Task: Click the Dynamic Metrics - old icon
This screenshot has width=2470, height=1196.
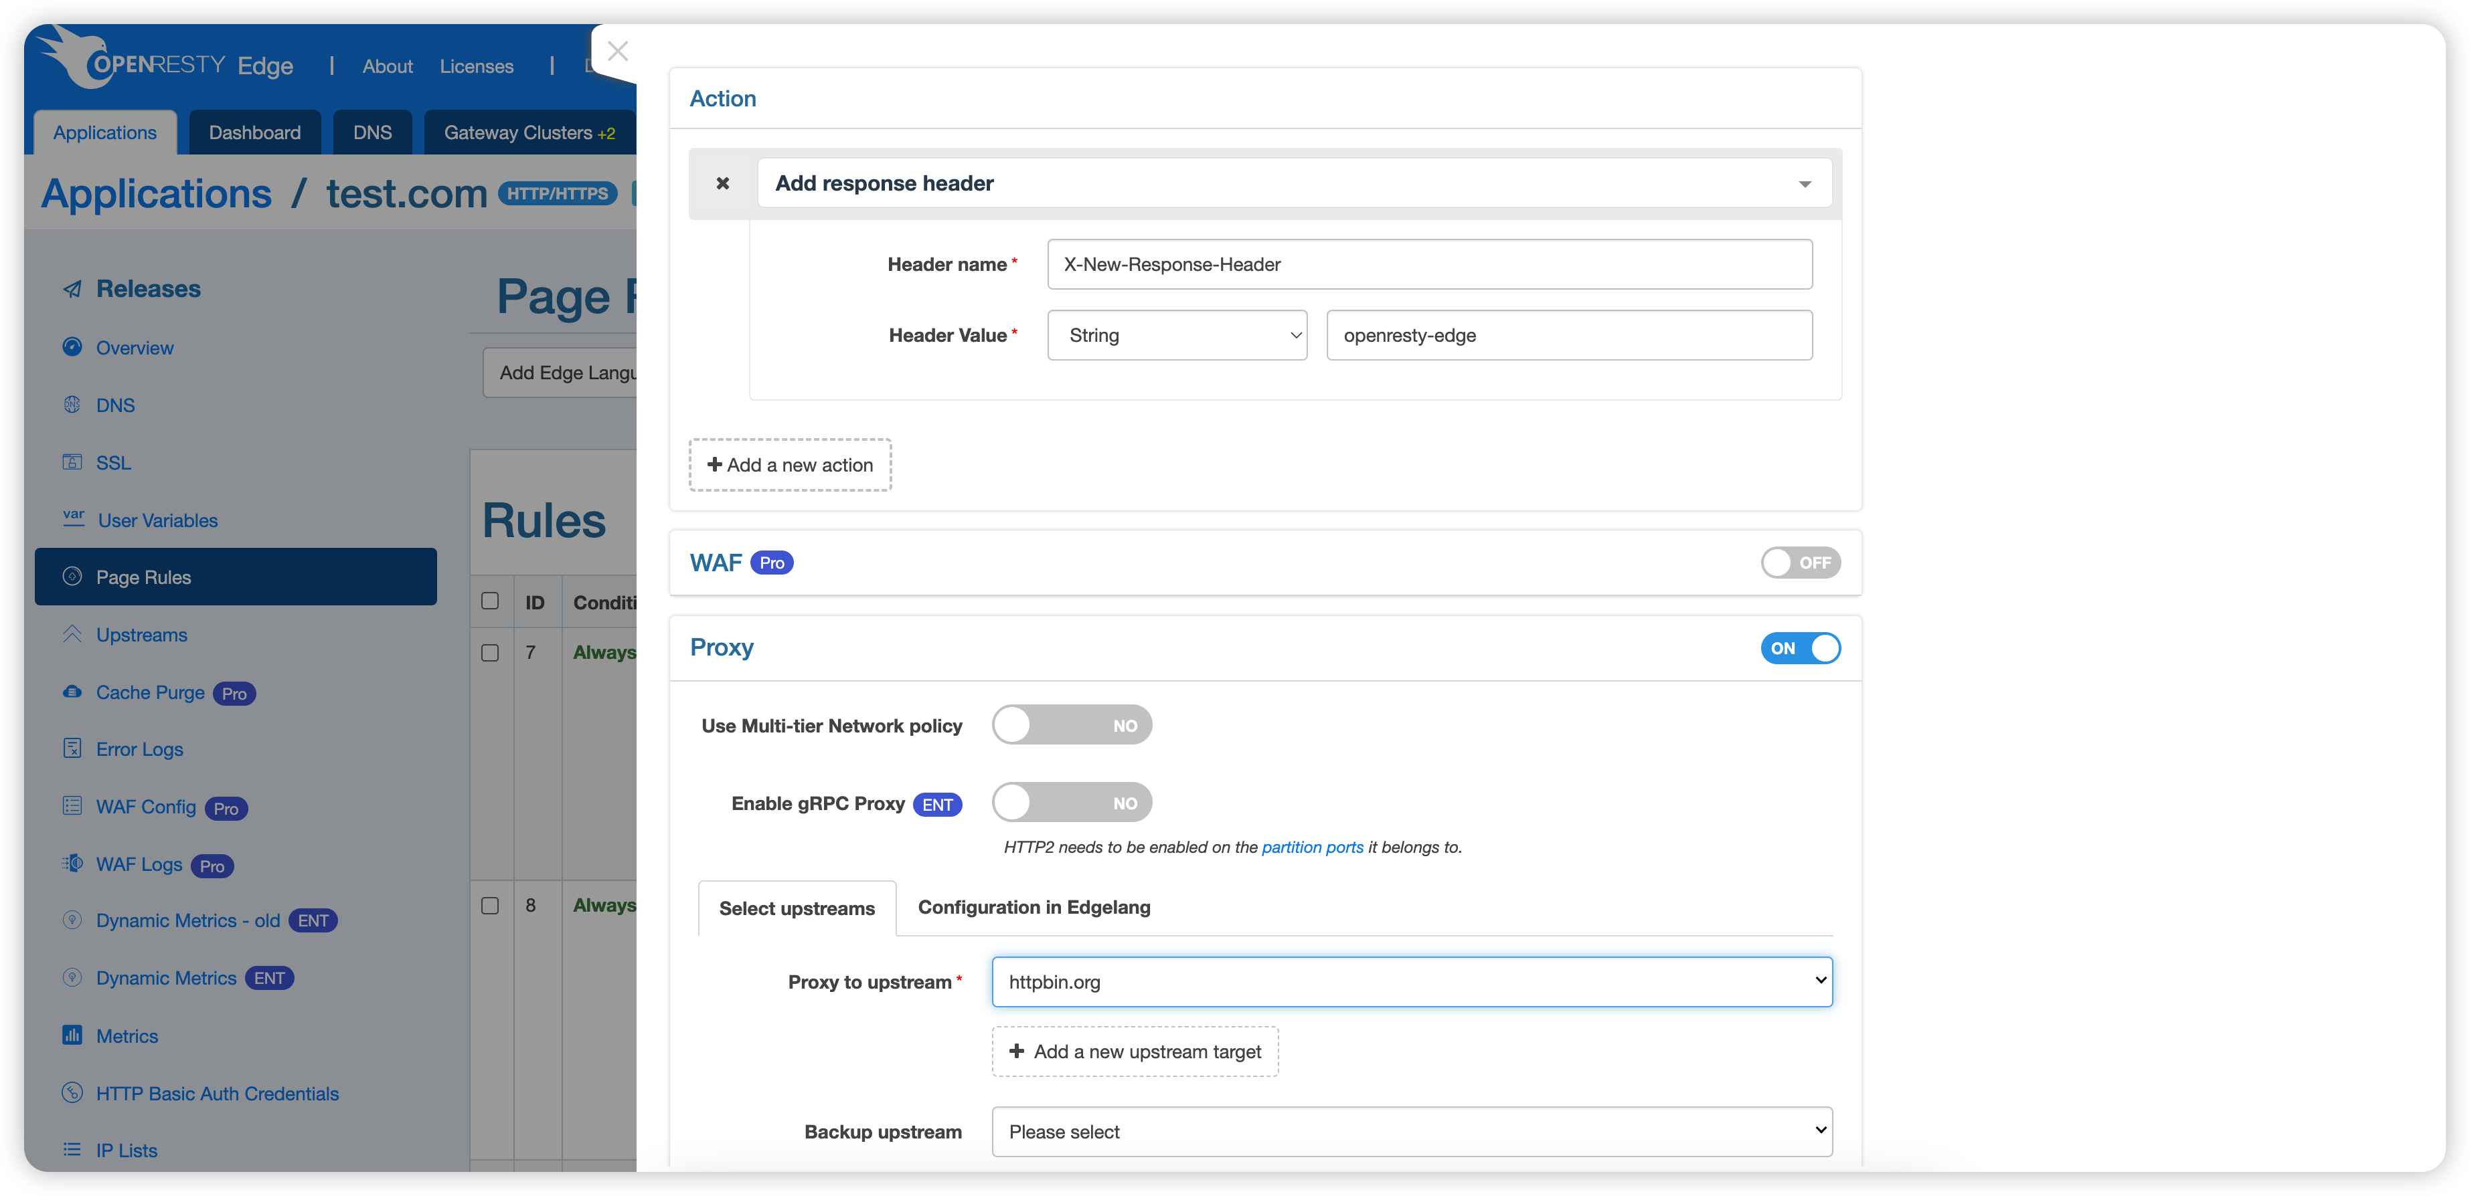Action: click(x=72, y=920)
